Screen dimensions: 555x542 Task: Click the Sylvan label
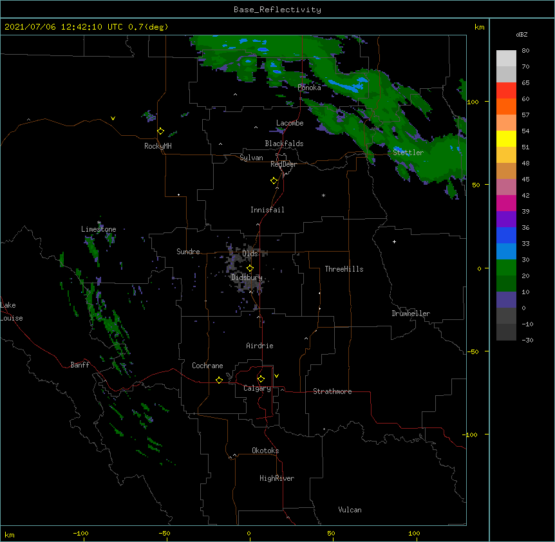pyautogui.click(x=251, y=158)
